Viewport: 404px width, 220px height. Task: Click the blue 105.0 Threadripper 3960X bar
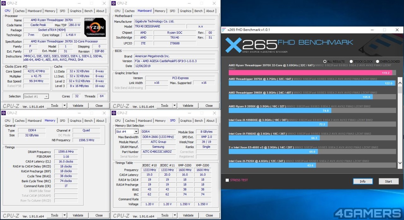[300, 97]
